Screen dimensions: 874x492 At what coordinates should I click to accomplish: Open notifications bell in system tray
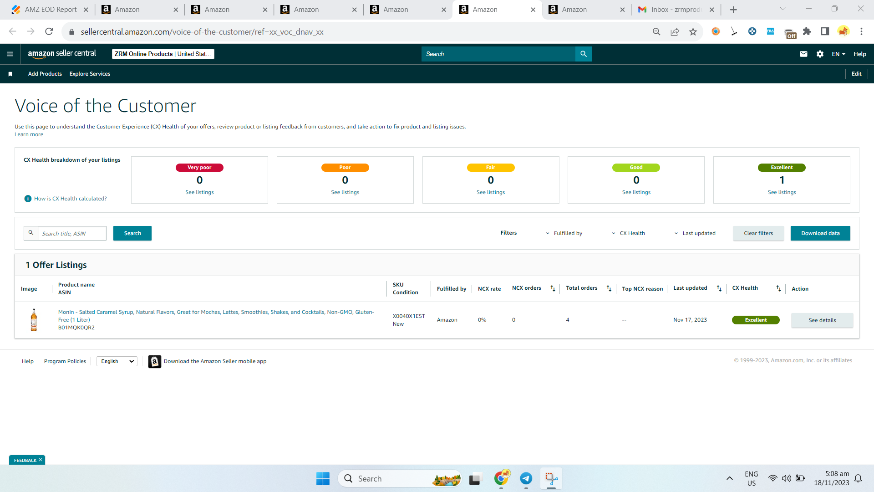click(x=858, y=478)
